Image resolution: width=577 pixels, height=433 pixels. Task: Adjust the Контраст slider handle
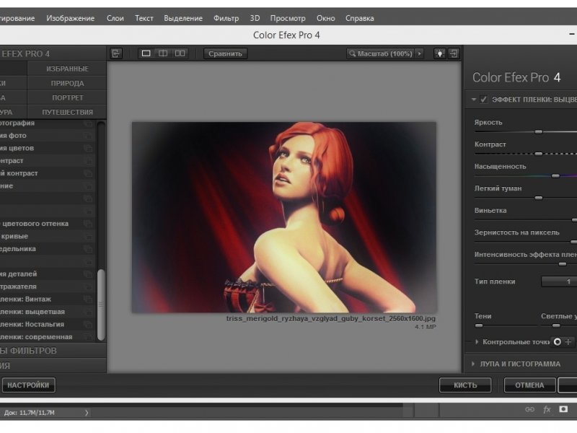[x=538, y=154]
